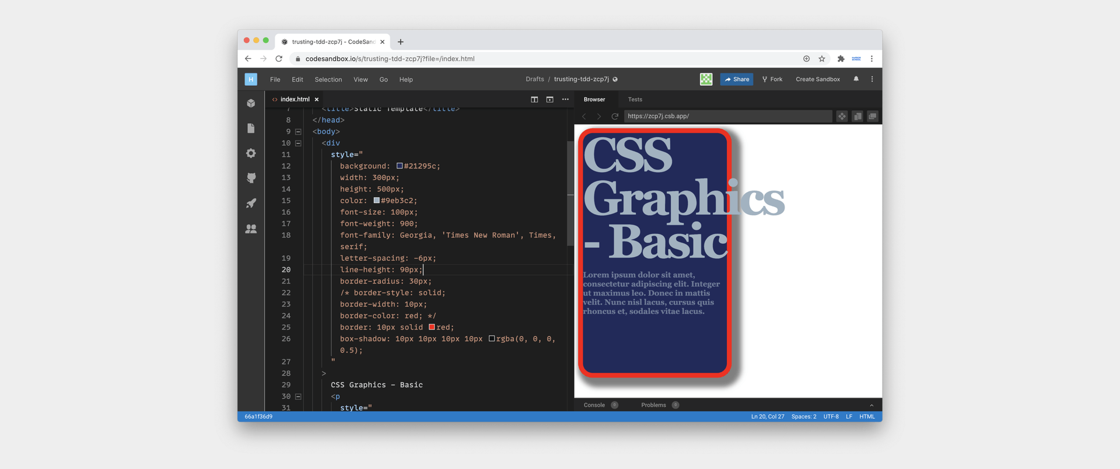The image size is (1120, 469).
Task: Open the View menu
Action: pos(360,79)
